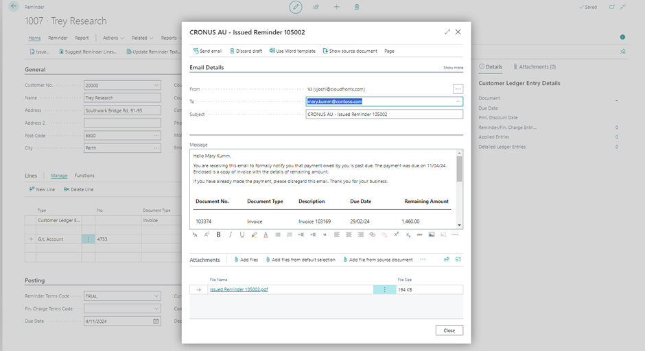This screenshot has width=645, height=351.
Task: Open more editor formatting options
Action: 455,234
